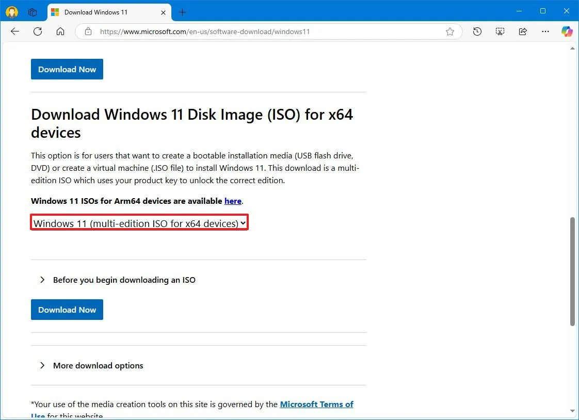Open the workspaces icon beside the avatar
This screenshot has width=579, height=420.
tap(33, 11)
